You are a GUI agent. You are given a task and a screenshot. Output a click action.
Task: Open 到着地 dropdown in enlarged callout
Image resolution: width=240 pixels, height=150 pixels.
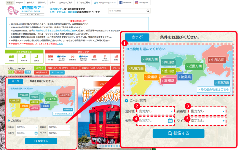click(x=207, y=111)
